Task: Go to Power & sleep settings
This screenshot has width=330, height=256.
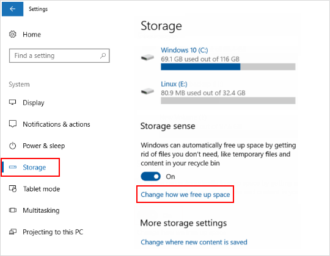Action: (x=43, y=146)
